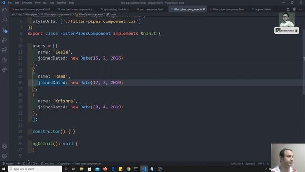Viewport: 305px width, 172px height.
Task: Switch to app.module.ts tab
Action: (x=262, y=9)
